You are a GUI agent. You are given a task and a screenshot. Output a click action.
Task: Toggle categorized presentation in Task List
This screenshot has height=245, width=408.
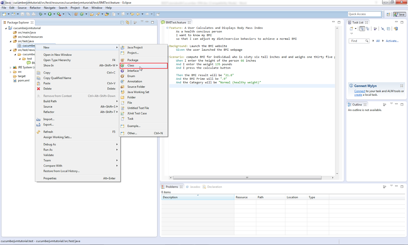[362, 29]
